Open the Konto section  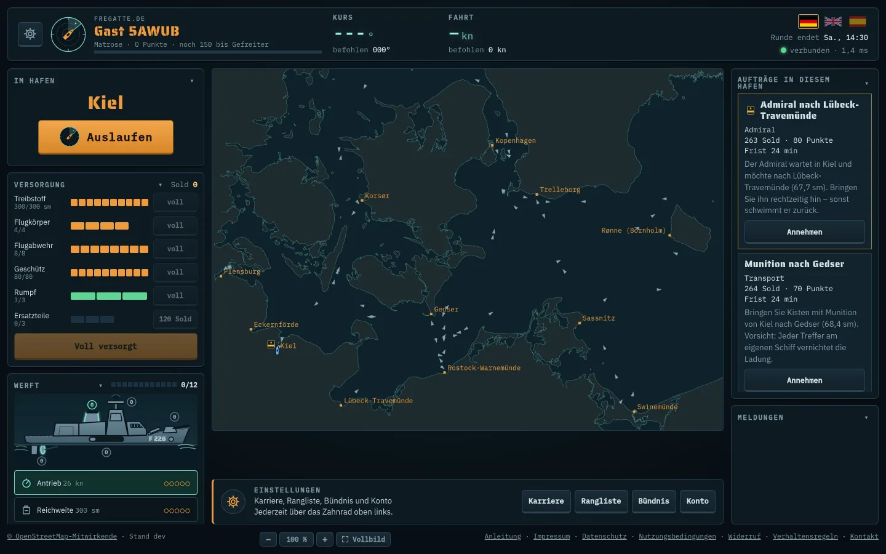(x=698, y=501)
